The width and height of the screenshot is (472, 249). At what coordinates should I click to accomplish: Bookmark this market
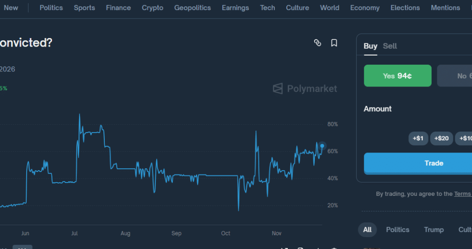tap(334, 43)
